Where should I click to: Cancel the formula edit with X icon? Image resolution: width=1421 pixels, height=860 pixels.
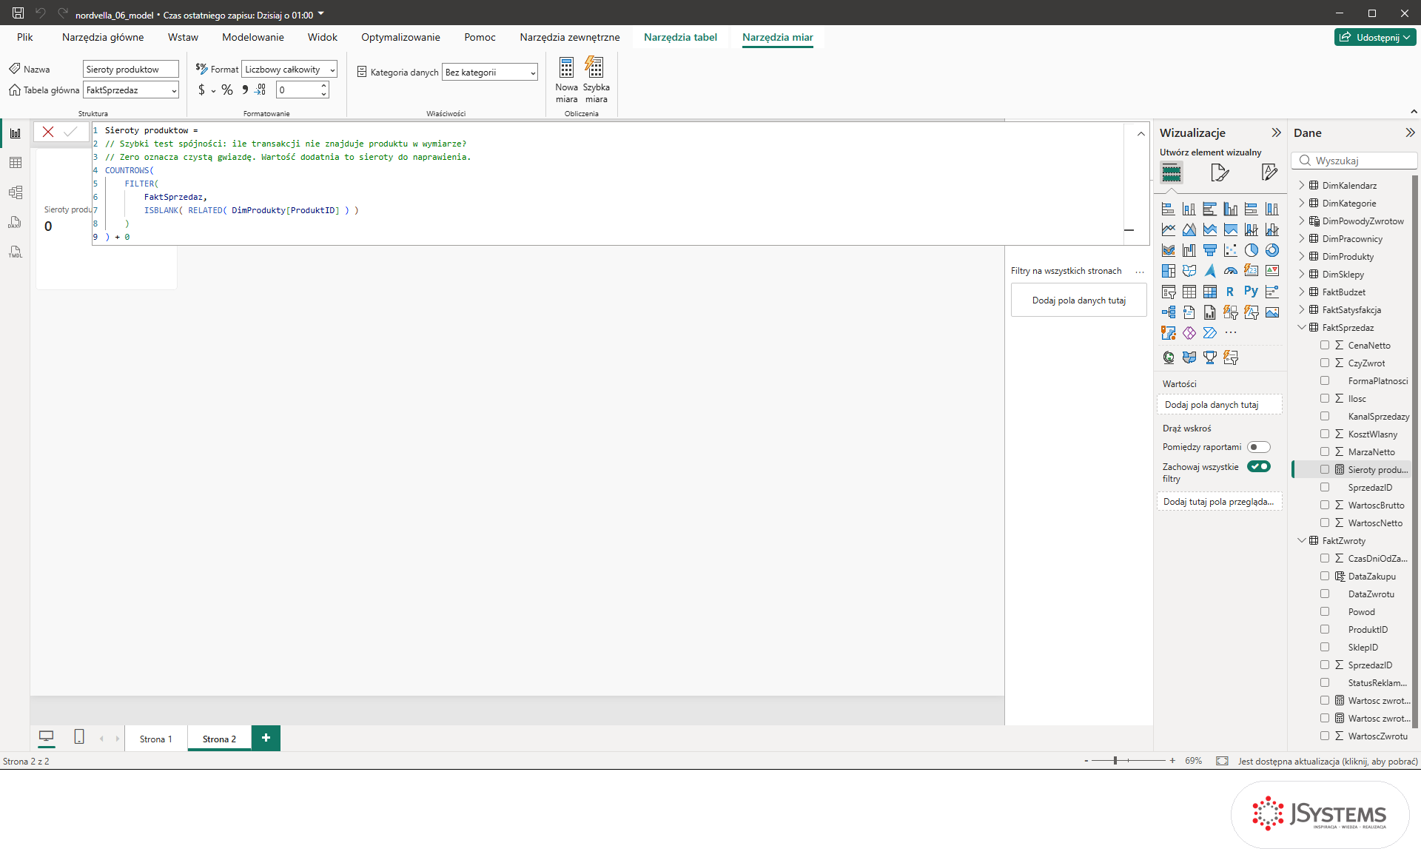[48, 132]
